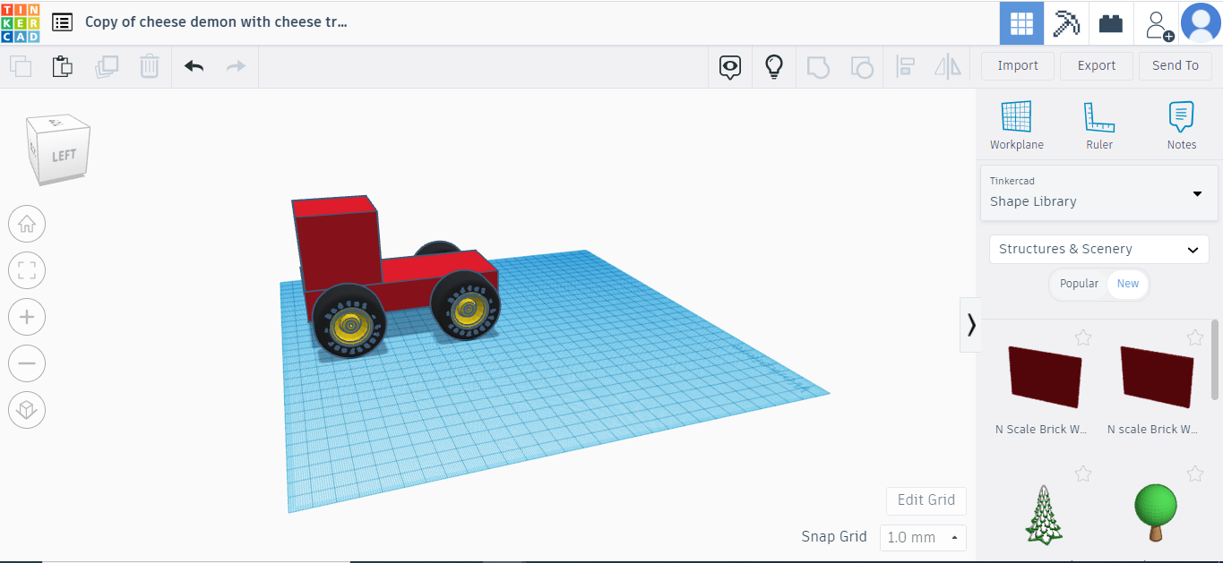Click the Send To button
This screenshot has height=563, width=1223.
1176,65
